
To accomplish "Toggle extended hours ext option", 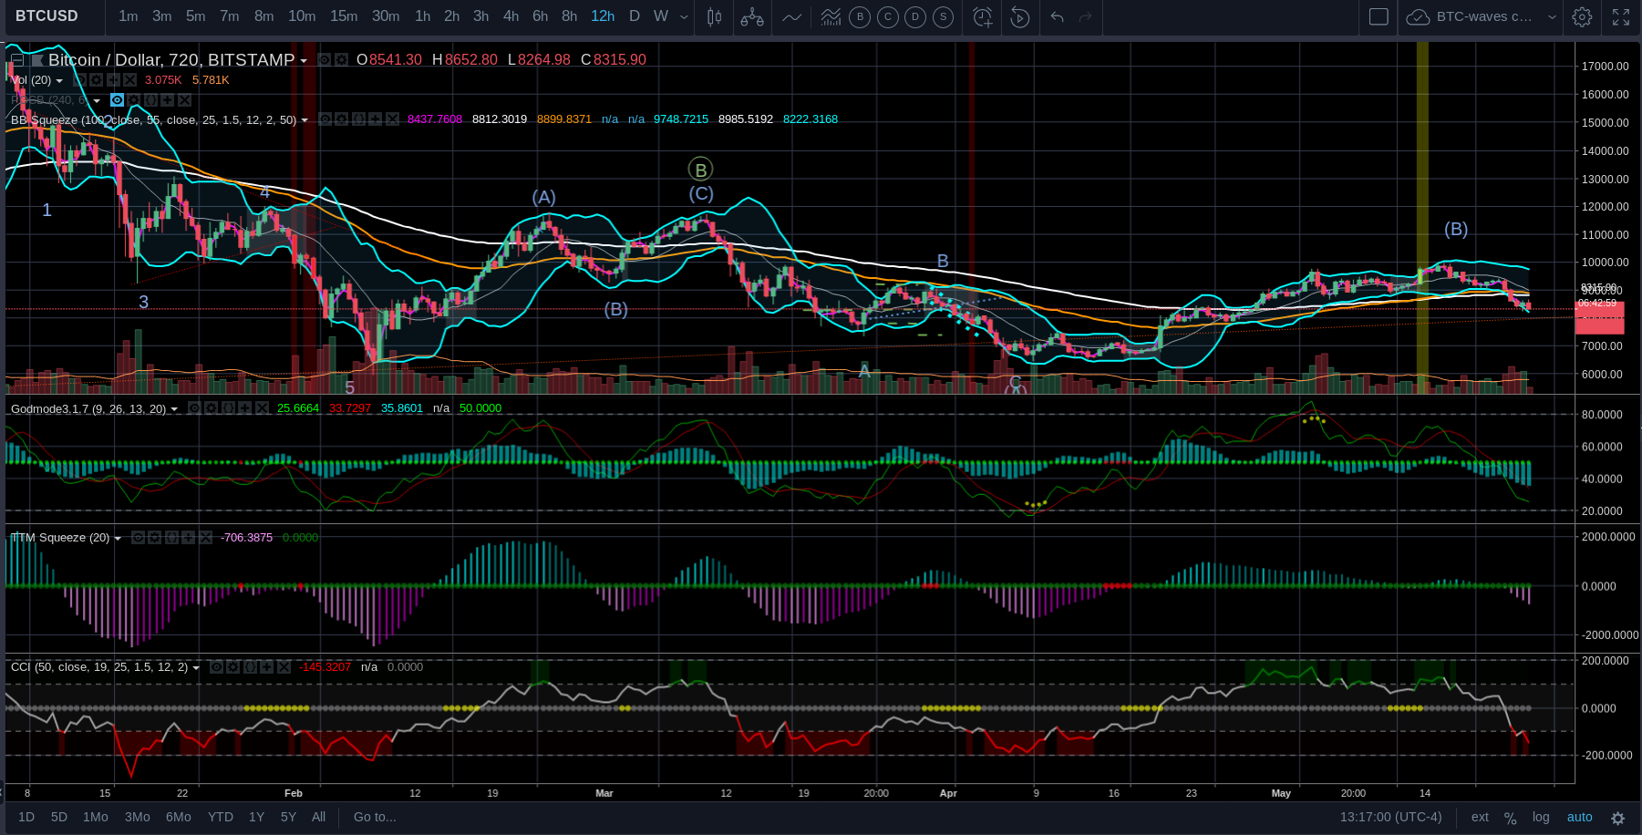I will 1480,817.
